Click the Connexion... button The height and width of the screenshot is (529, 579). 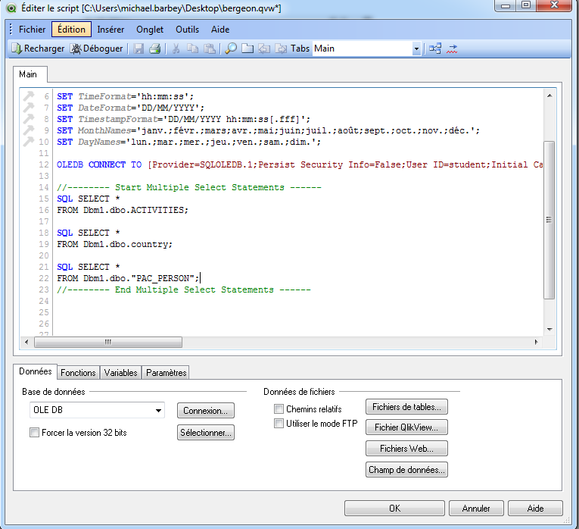coord(205,410)
